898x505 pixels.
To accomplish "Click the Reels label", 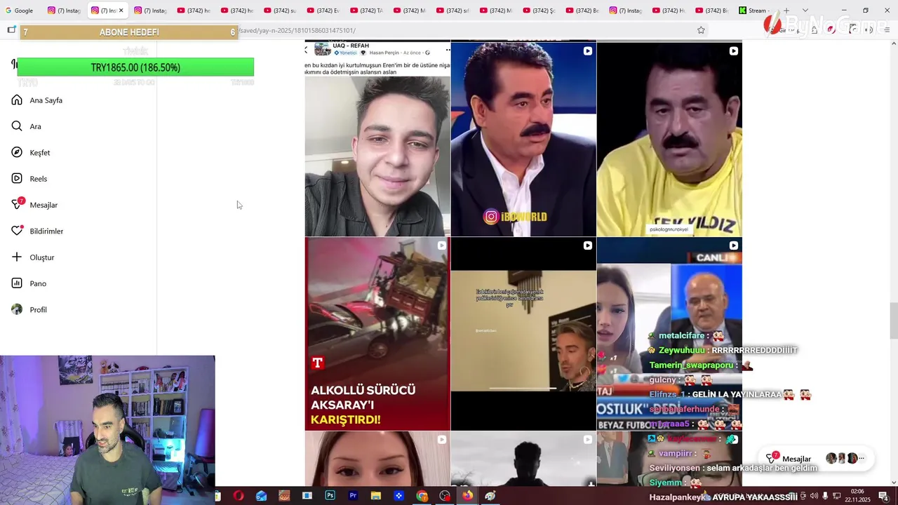I will (x=39, y=179).
